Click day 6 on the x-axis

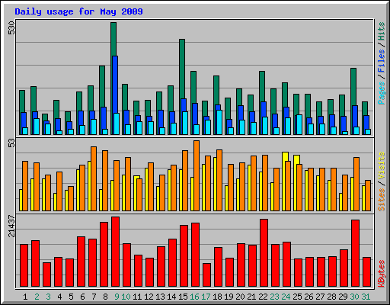coord(82,297)
